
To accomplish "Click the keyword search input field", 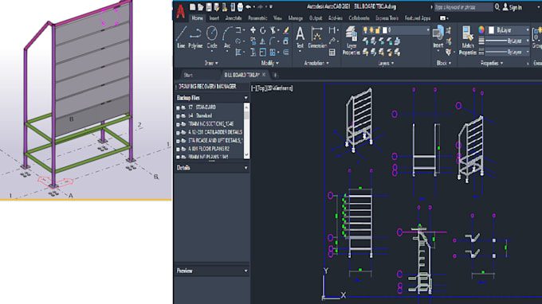I will (x=463, y=7).
